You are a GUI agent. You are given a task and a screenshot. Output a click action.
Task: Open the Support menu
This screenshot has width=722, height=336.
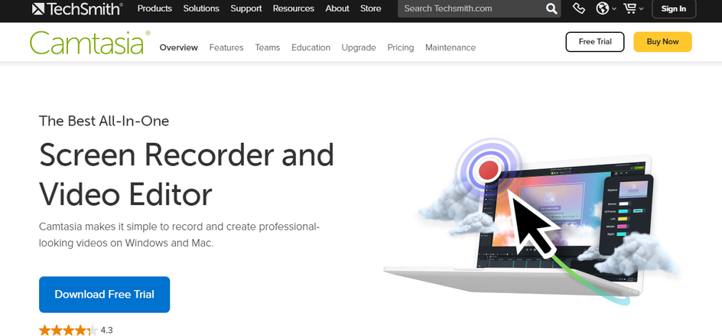click(246, 8)
